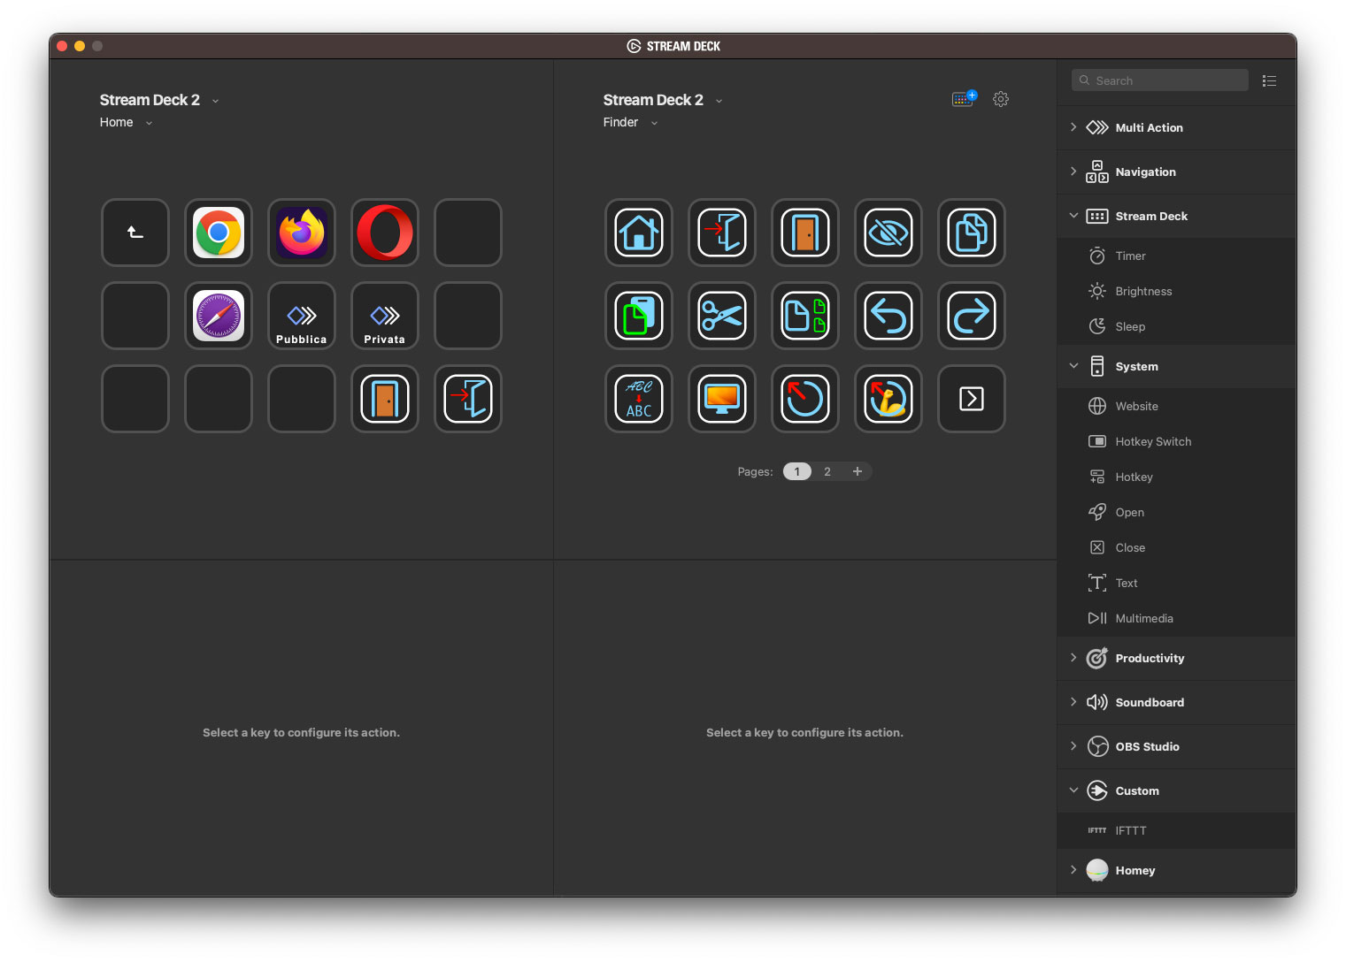1346x962 pixels.
Task: Select the green paste key
Action: [x=639, y=316]
